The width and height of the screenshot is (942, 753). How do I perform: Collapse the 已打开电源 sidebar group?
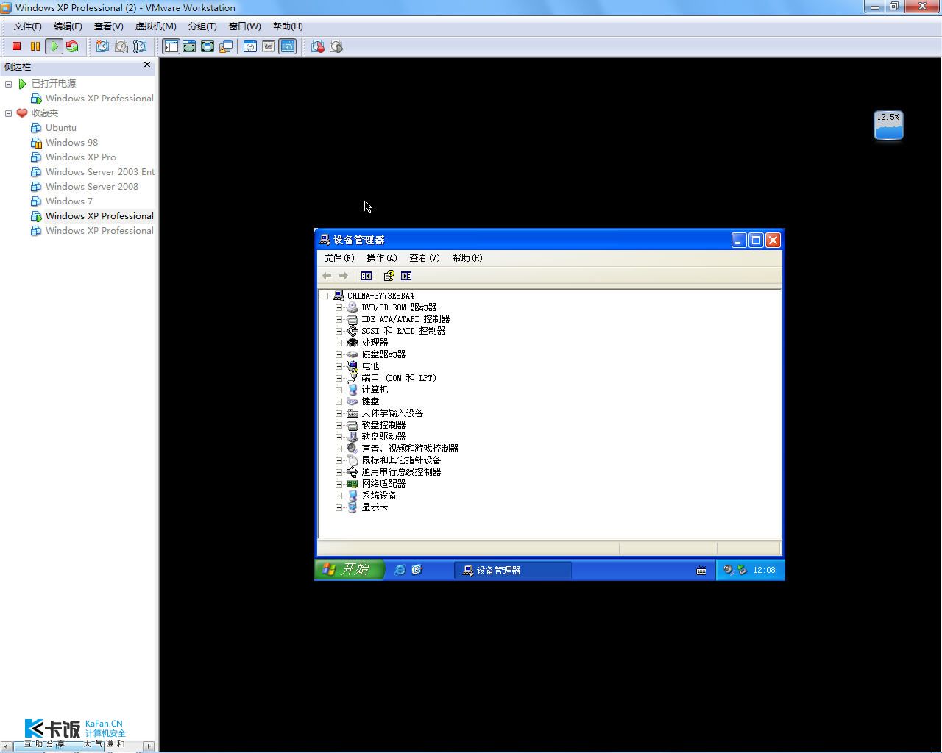pyautogui.click(x=9, y=84)
